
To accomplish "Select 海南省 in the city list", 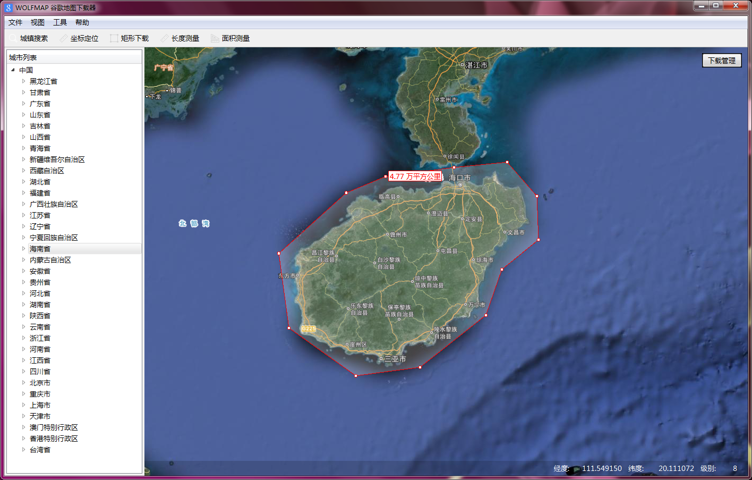I will (x=39, y=248).
